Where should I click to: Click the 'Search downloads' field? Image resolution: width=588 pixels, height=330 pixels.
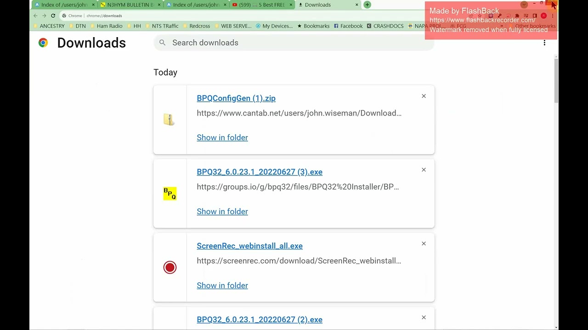point(294,43)
